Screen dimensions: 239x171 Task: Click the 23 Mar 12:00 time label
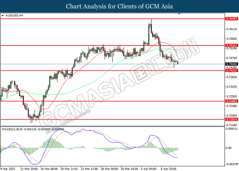89,169
